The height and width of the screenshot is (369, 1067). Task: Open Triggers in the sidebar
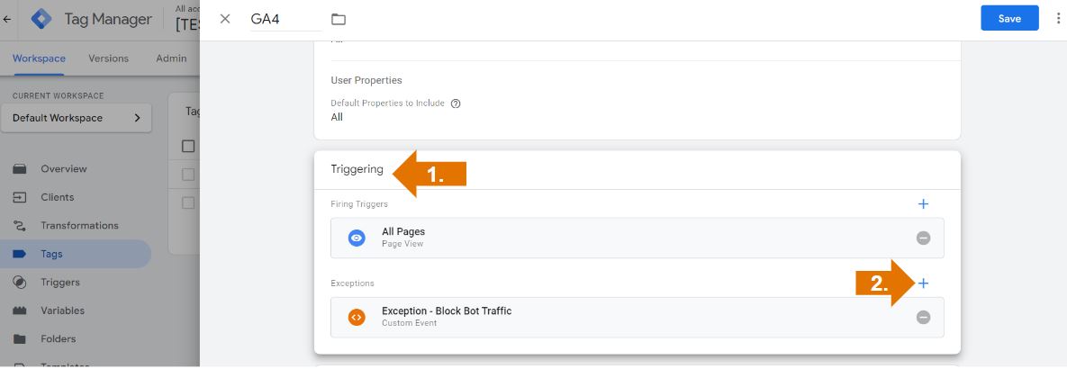coord(60,283)
